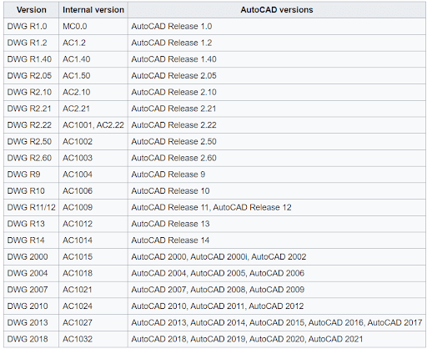Click 'AutoCAD Release 2.50' text

(x=173, y=141)
